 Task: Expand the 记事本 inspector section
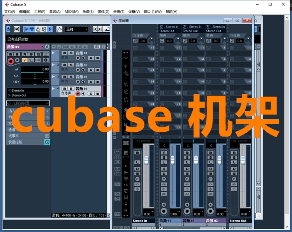[28, 136]
